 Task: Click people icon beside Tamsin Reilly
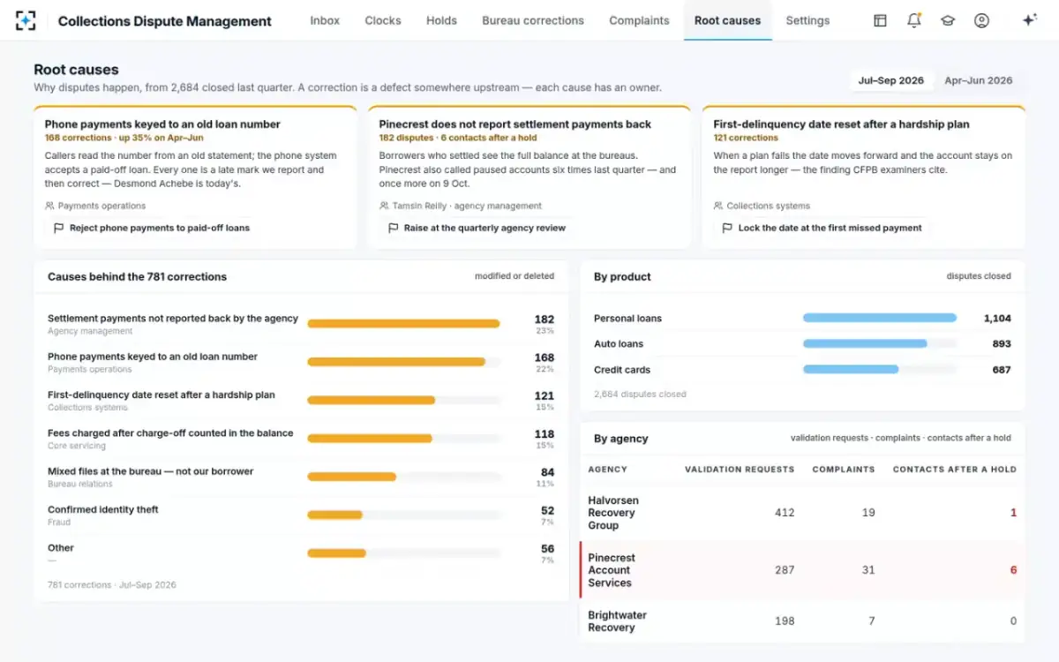click(384, 206)
